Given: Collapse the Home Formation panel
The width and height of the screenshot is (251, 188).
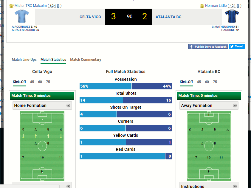Looking at the screenshot, I should 68,105.
